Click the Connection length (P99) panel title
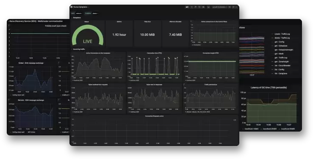Screen dimensions: 313x159 pos(211,53)
